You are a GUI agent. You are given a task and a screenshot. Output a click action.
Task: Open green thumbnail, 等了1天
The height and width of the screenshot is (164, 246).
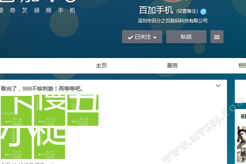coord(50,143)
